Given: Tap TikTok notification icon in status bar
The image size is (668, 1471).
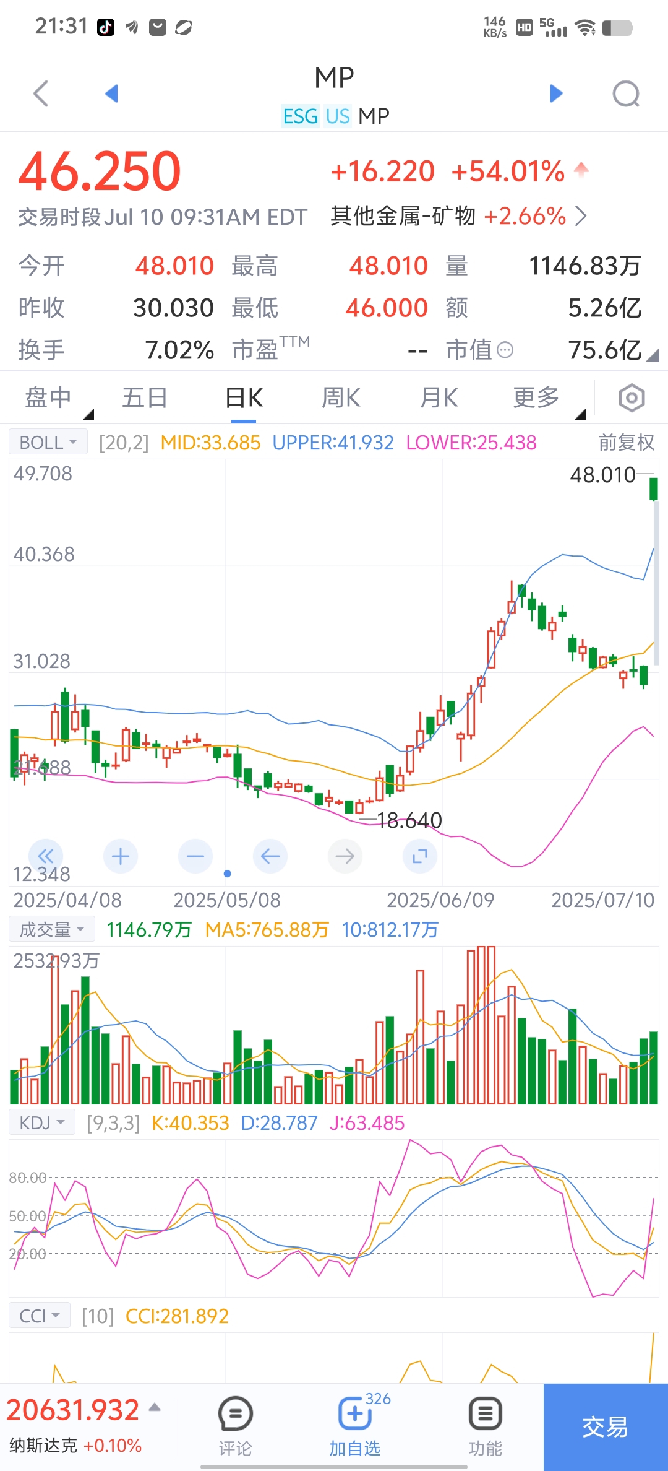Looking at the screenshot, I should (x=106, y=27).
